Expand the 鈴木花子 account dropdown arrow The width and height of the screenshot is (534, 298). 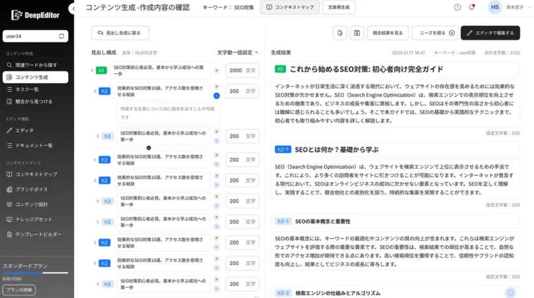[x=530, y=7]
